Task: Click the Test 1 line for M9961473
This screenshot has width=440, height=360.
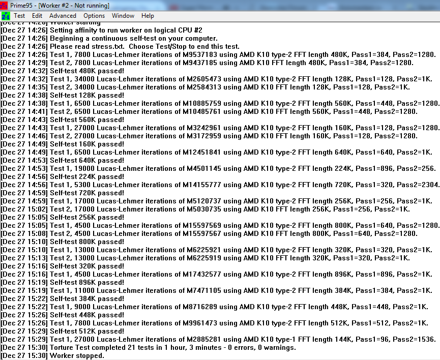Action: tap(214, 323)
